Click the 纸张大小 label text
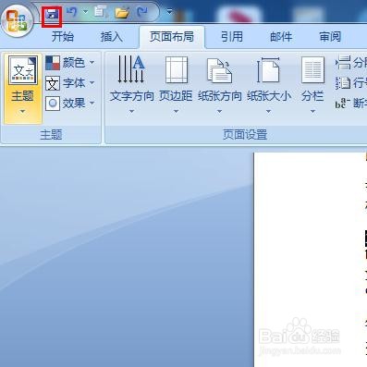This screenshot has height=367, width=367. tap(269, 96)
